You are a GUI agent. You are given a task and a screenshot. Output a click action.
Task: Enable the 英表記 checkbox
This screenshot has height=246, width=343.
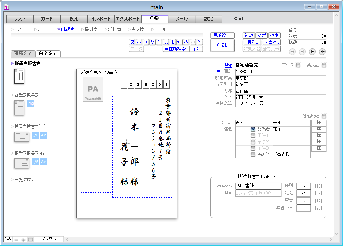coord(324,65)
